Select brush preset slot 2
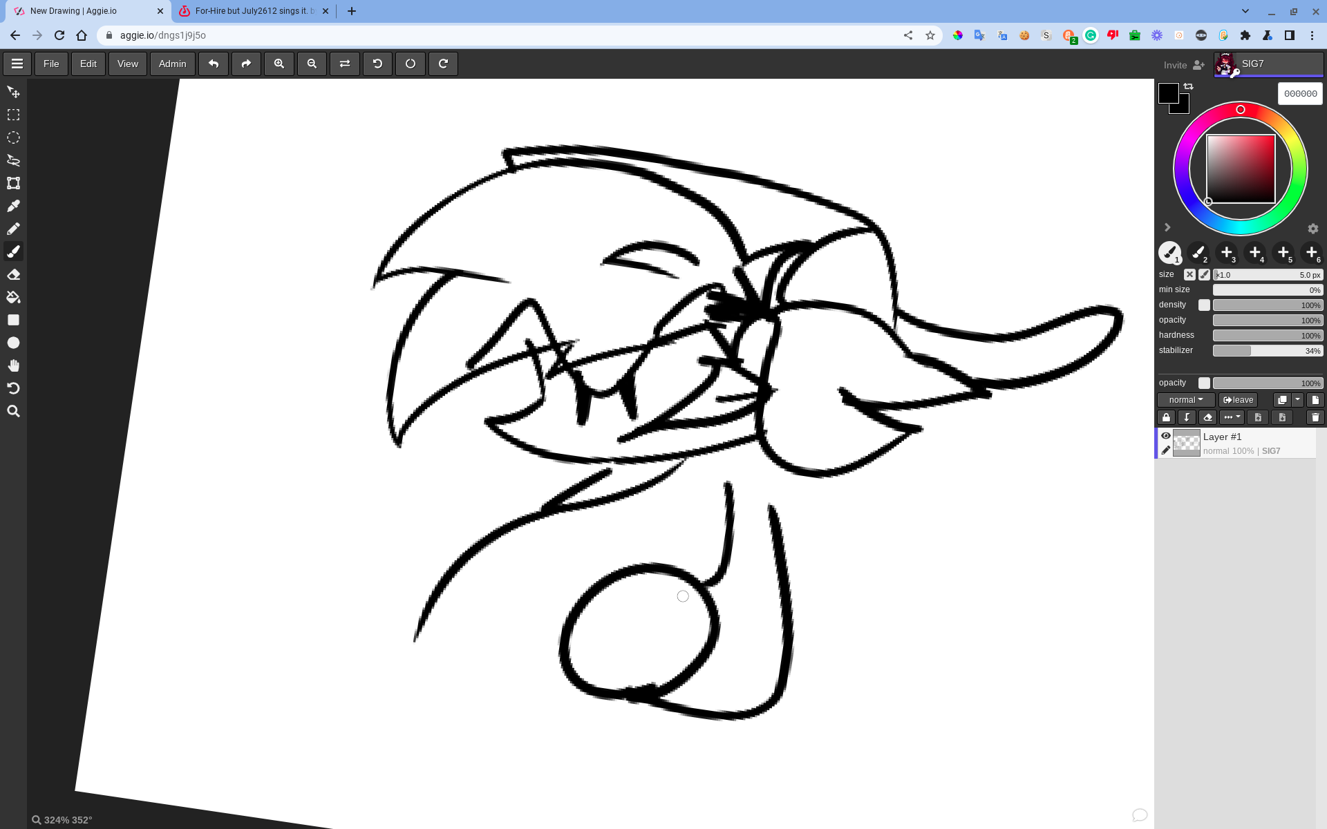This screenshot has width=1327, height=829. tap(1198, 253)
